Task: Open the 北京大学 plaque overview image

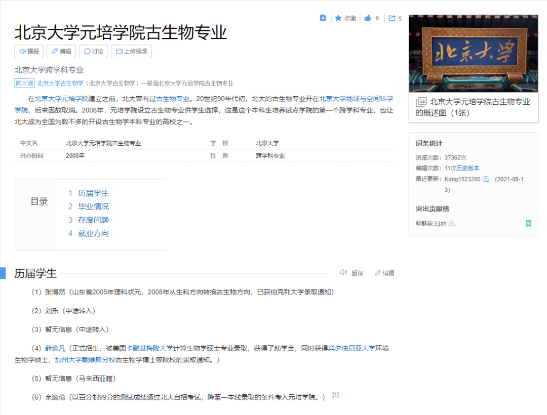Action: 473,53
